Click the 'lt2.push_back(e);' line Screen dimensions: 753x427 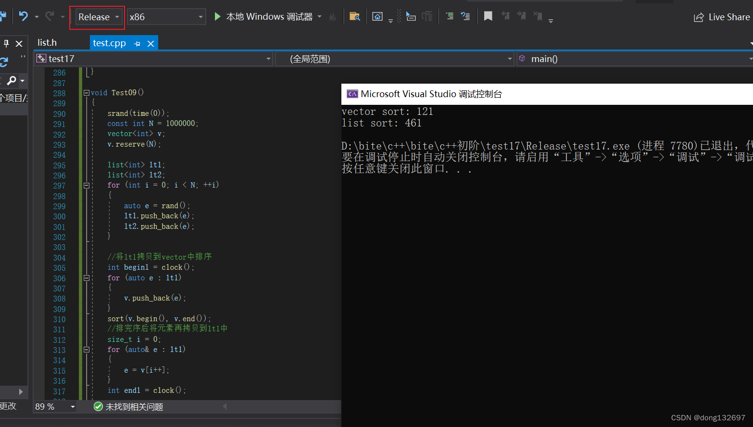(159, 226)
